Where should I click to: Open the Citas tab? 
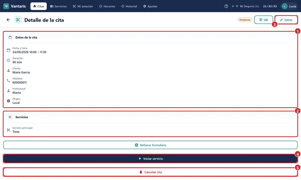click(x=39, y=6)
